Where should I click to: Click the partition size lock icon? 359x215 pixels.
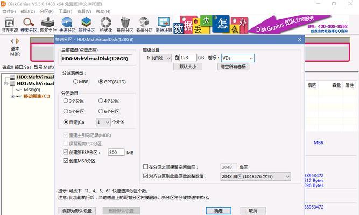[177, 58]
